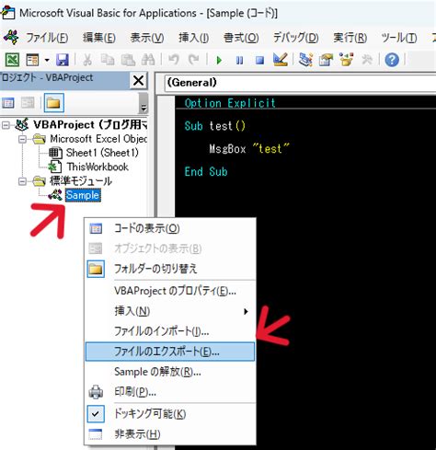The height and width of the screenshot is (450, 436).
Task: Click the View Code icon in Project pane
Action: coord(8,103)
